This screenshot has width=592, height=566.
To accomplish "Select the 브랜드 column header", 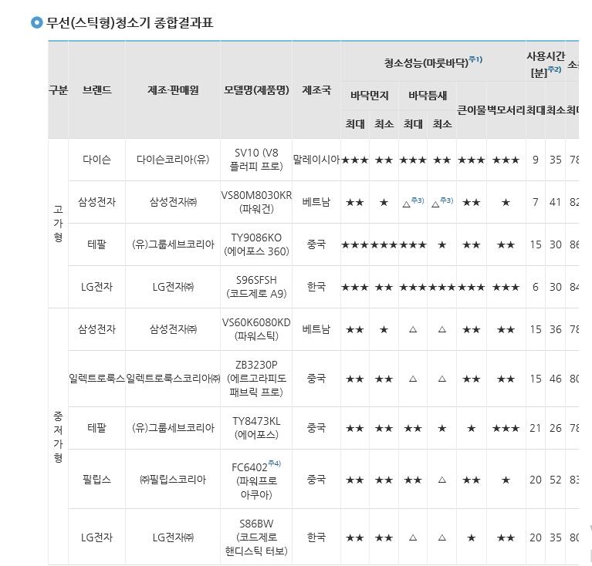I will click(x=97, y=89).
